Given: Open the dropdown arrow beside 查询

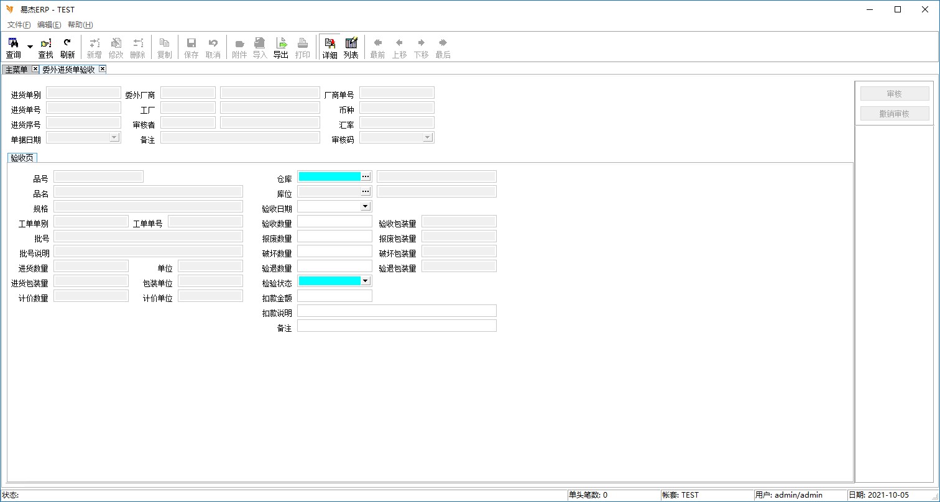Looking at the screenshot, I should tap(30, 47).
